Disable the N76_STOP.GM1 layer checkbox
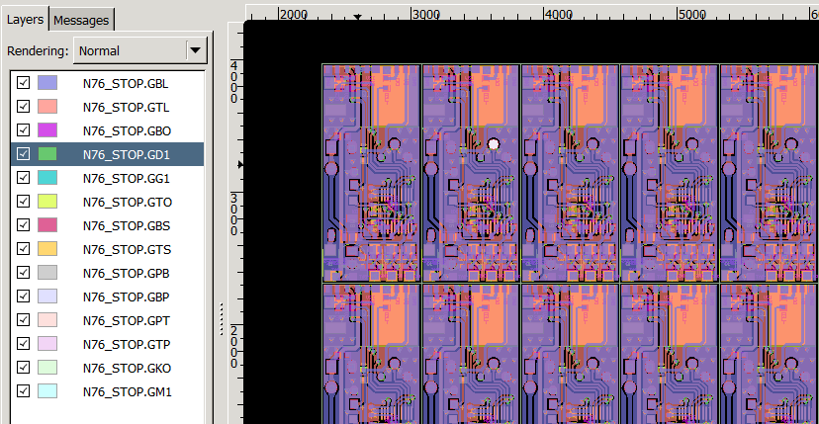The image size is (819, 424). tap(24, 391)
